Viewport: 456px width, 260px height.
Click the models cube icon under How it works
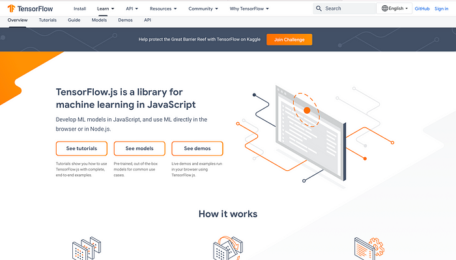(87, 248)
